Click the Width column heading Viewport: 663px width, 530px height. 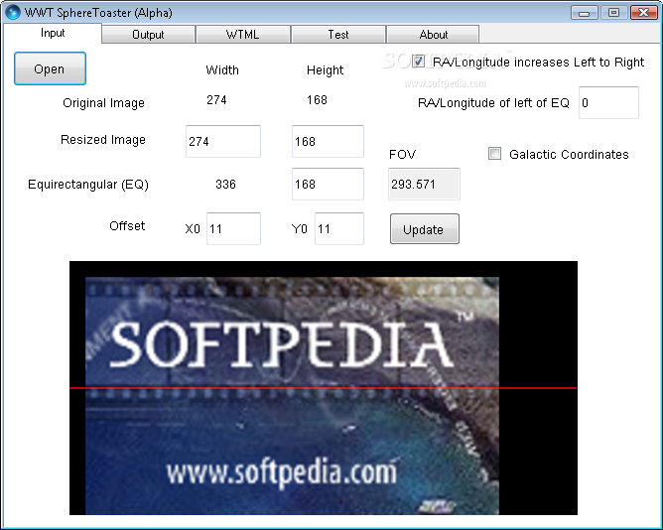(x=222, y=69)
